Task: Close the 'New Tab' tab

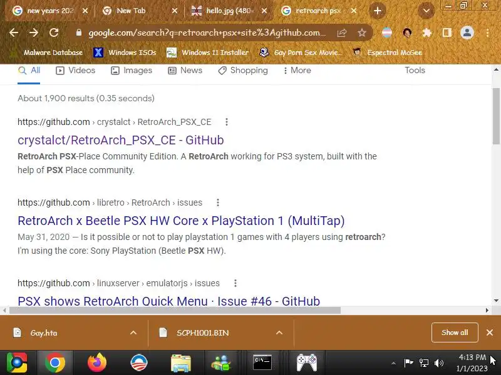Action: 175,11
